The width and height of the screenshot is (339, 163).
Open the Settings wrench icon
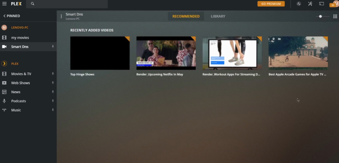click(x=310, y=4)
